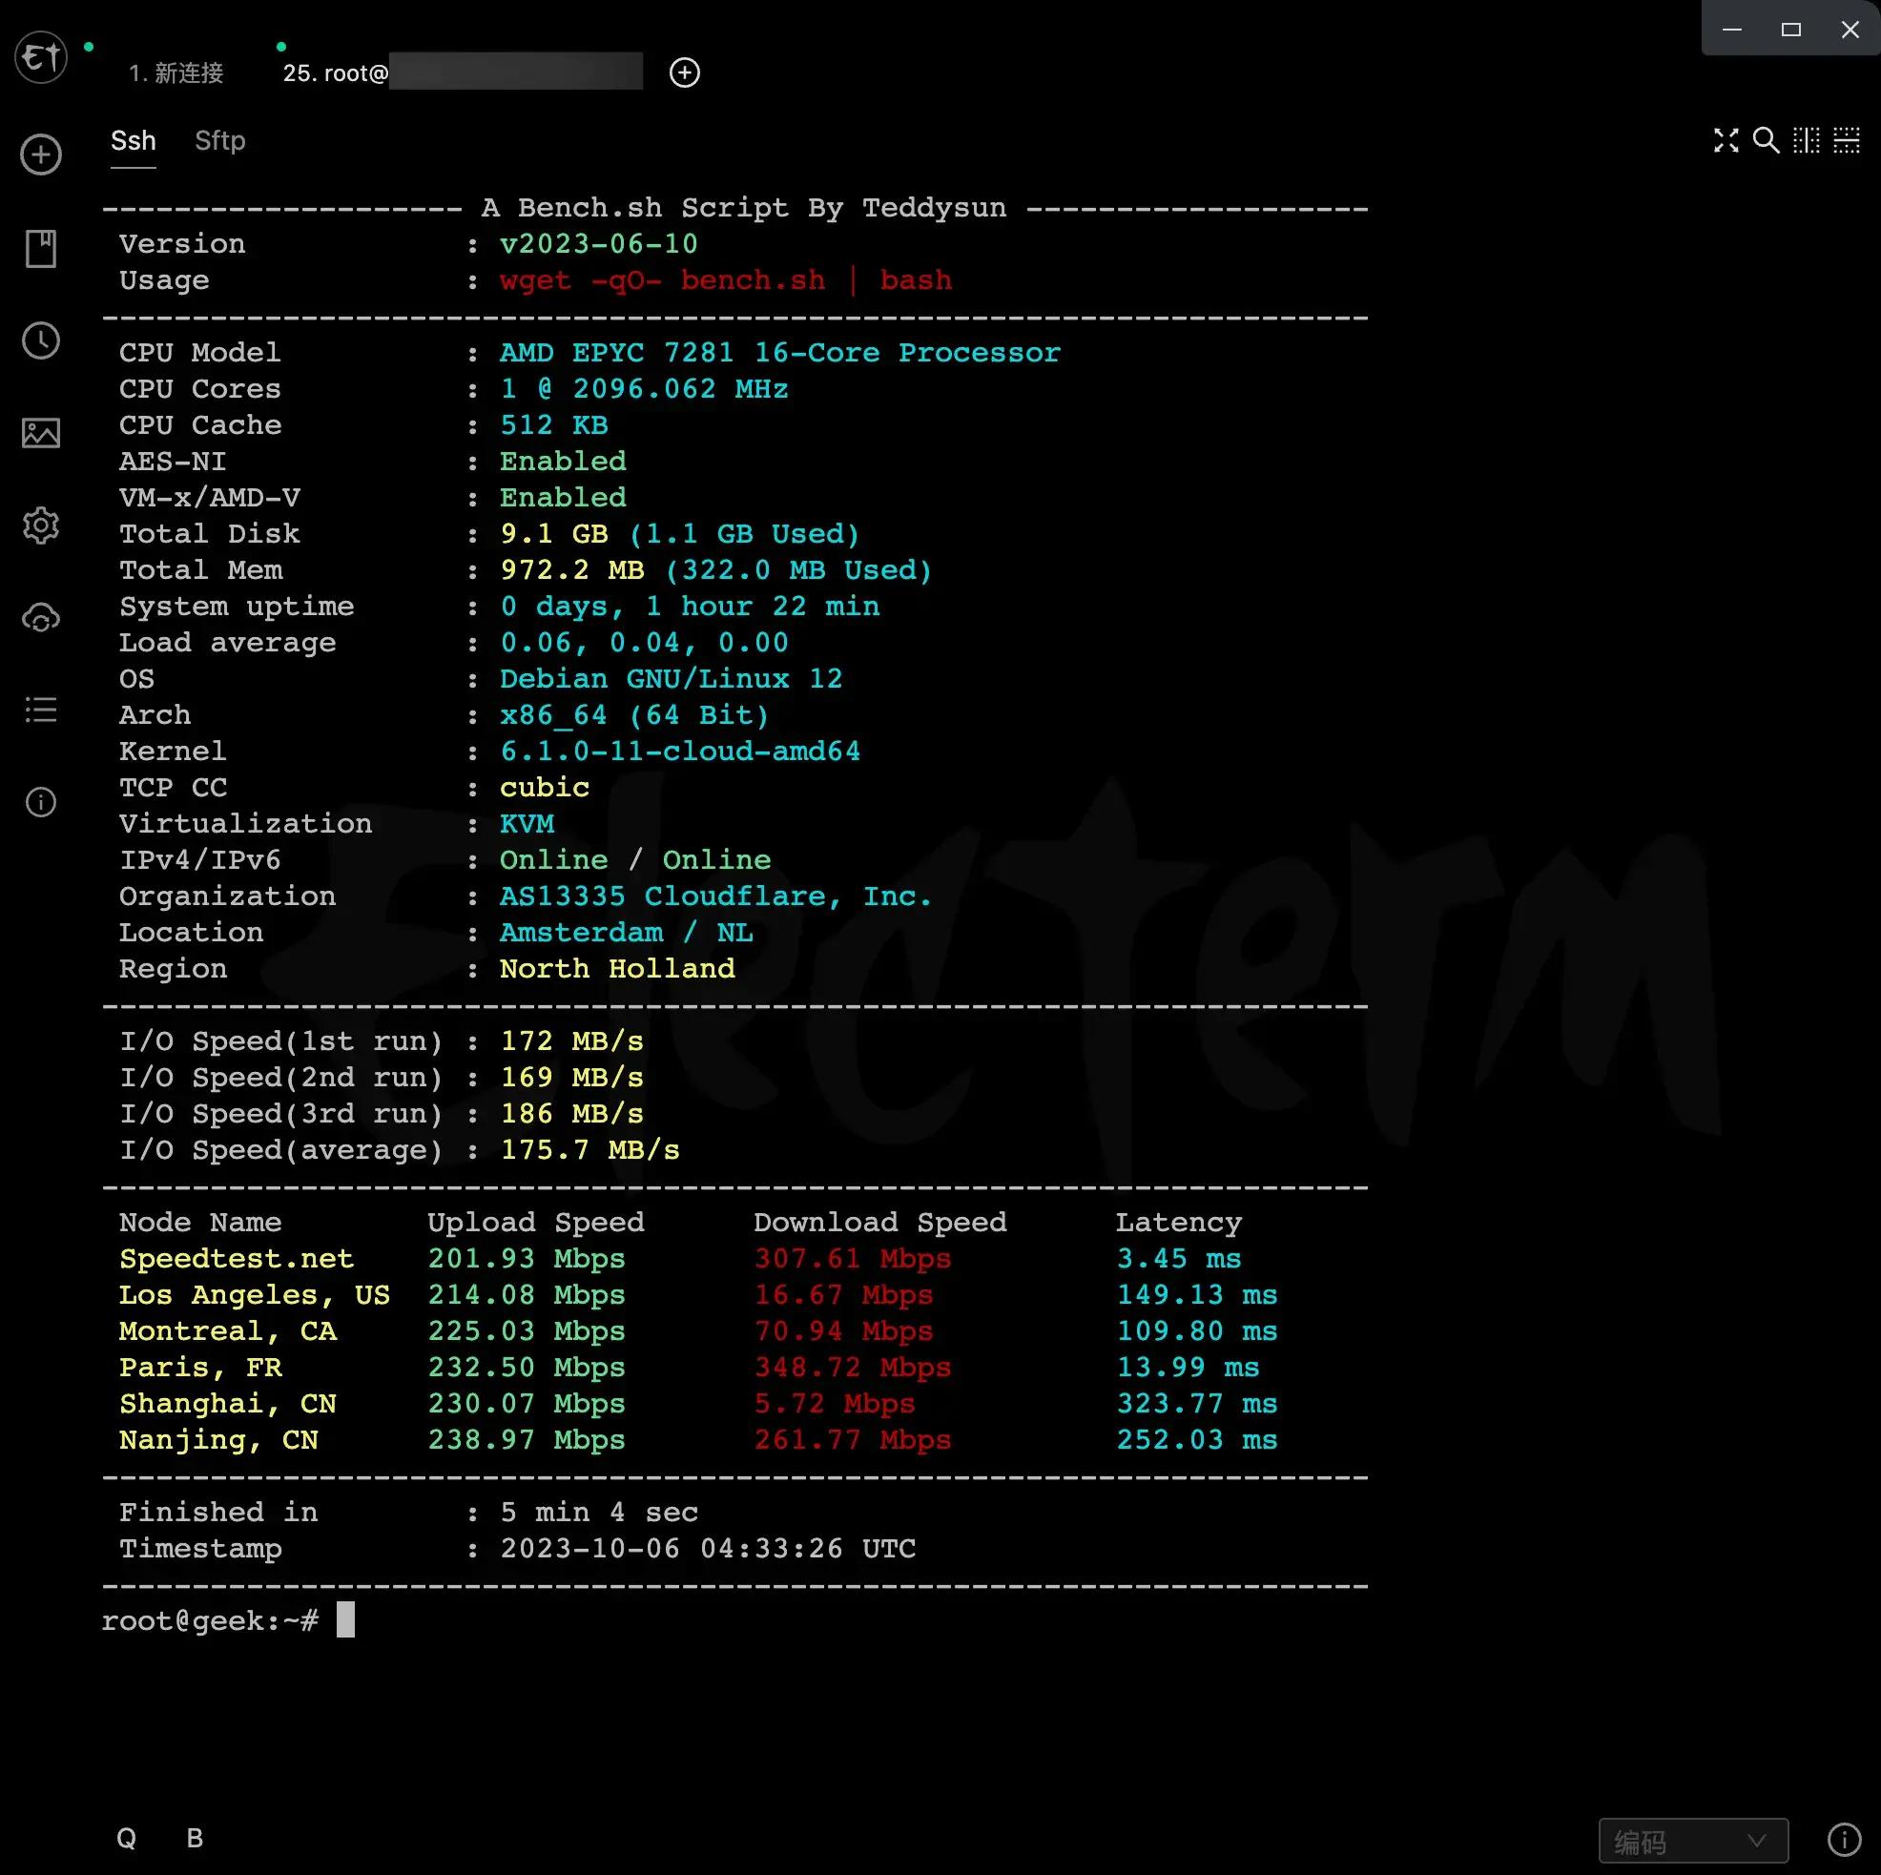Split terminal horizontally icon
This screenshot has height=1875, width=1881.
tap(1846, 140)
